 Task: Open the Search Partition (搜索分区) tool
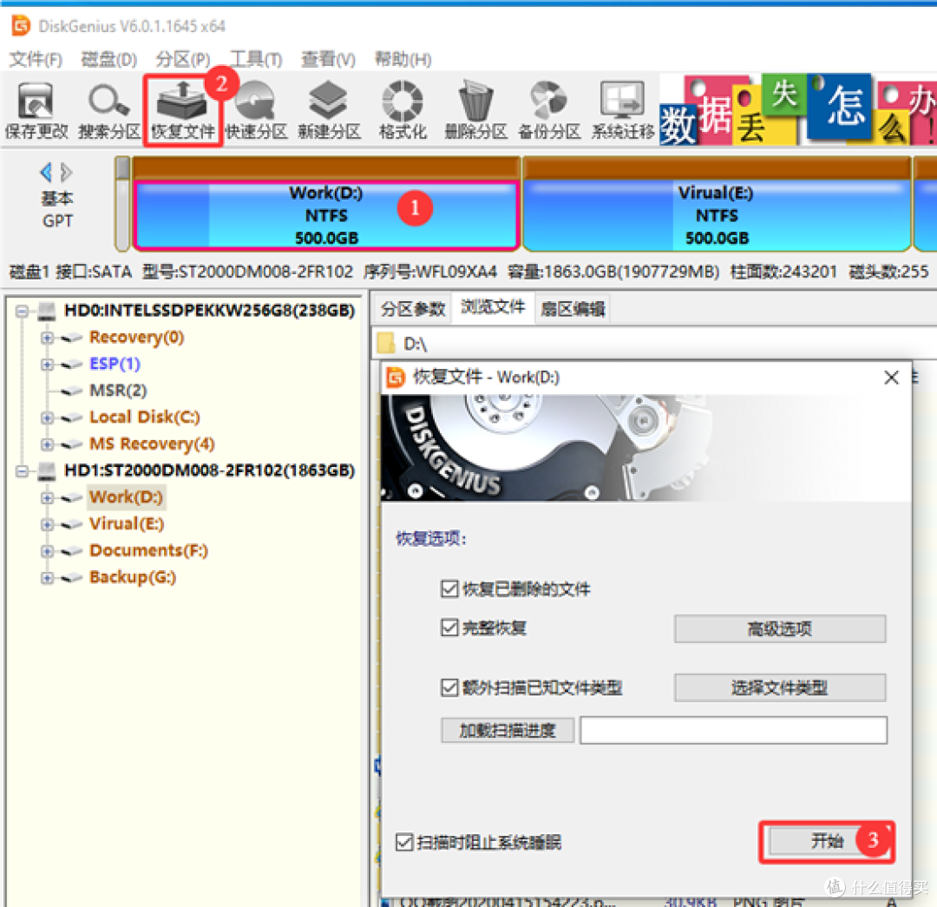pos(108,110)
